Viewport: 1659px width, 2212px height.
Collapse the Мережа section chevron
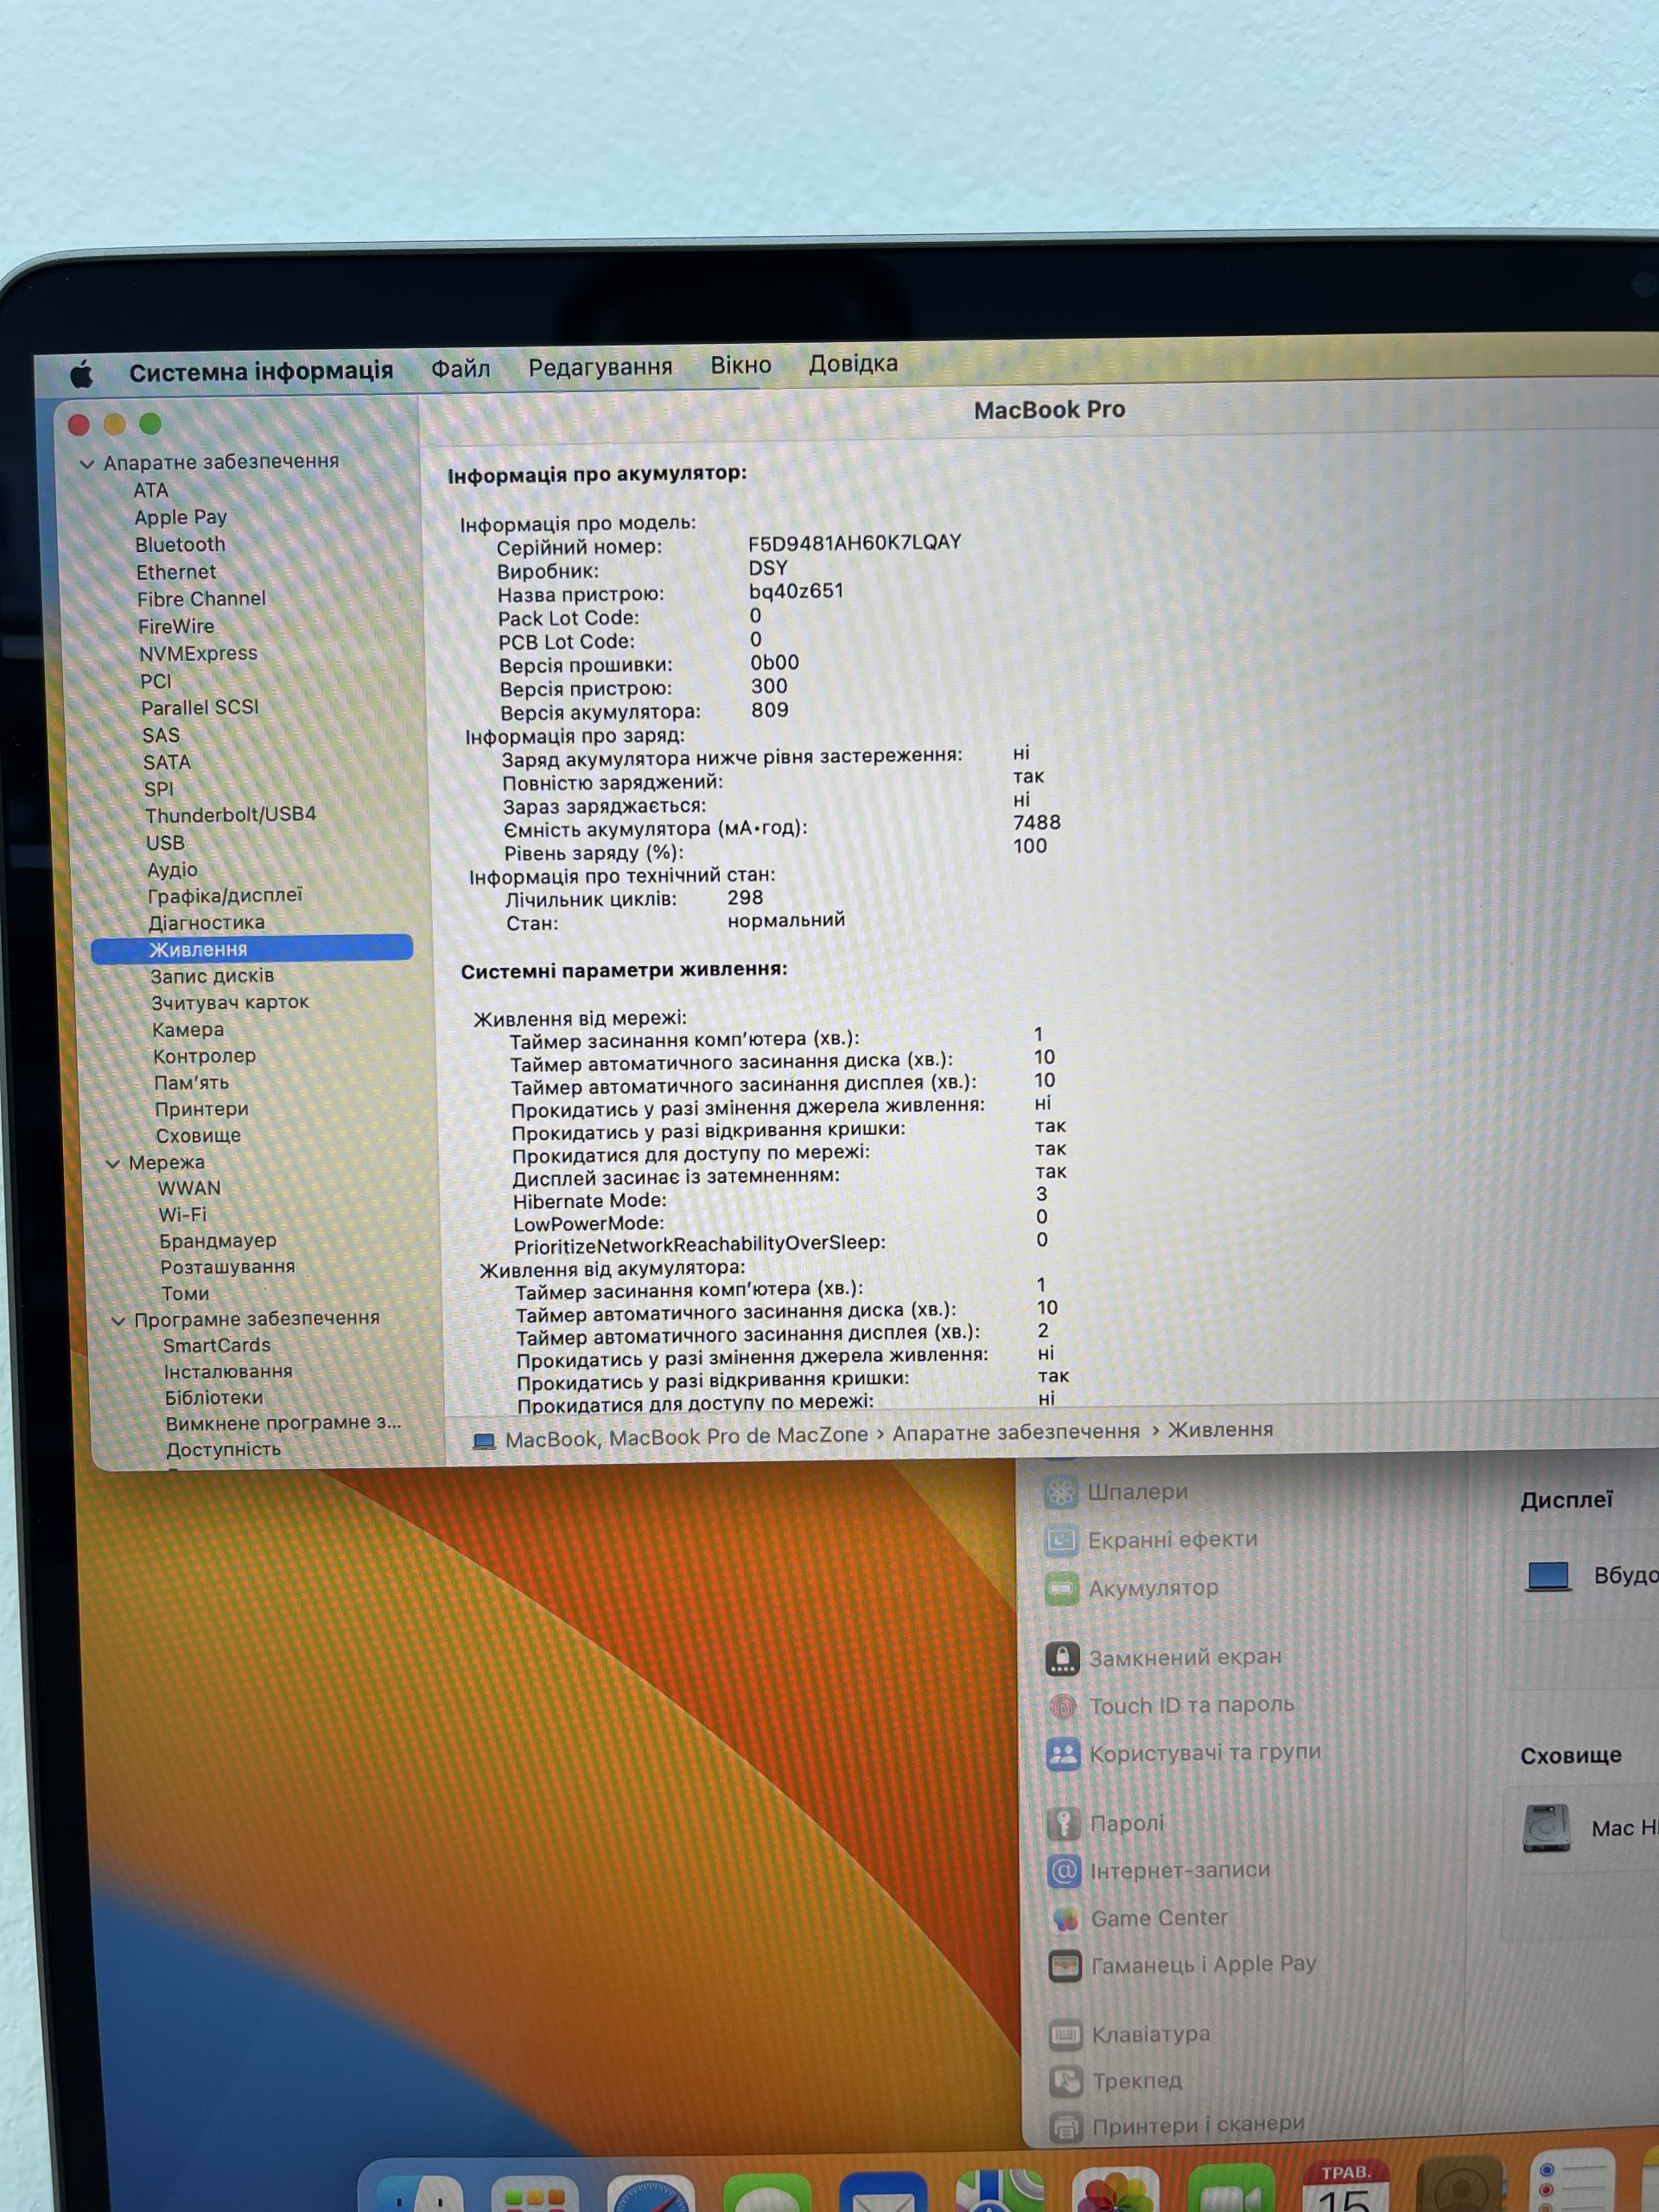[113, 1163]
